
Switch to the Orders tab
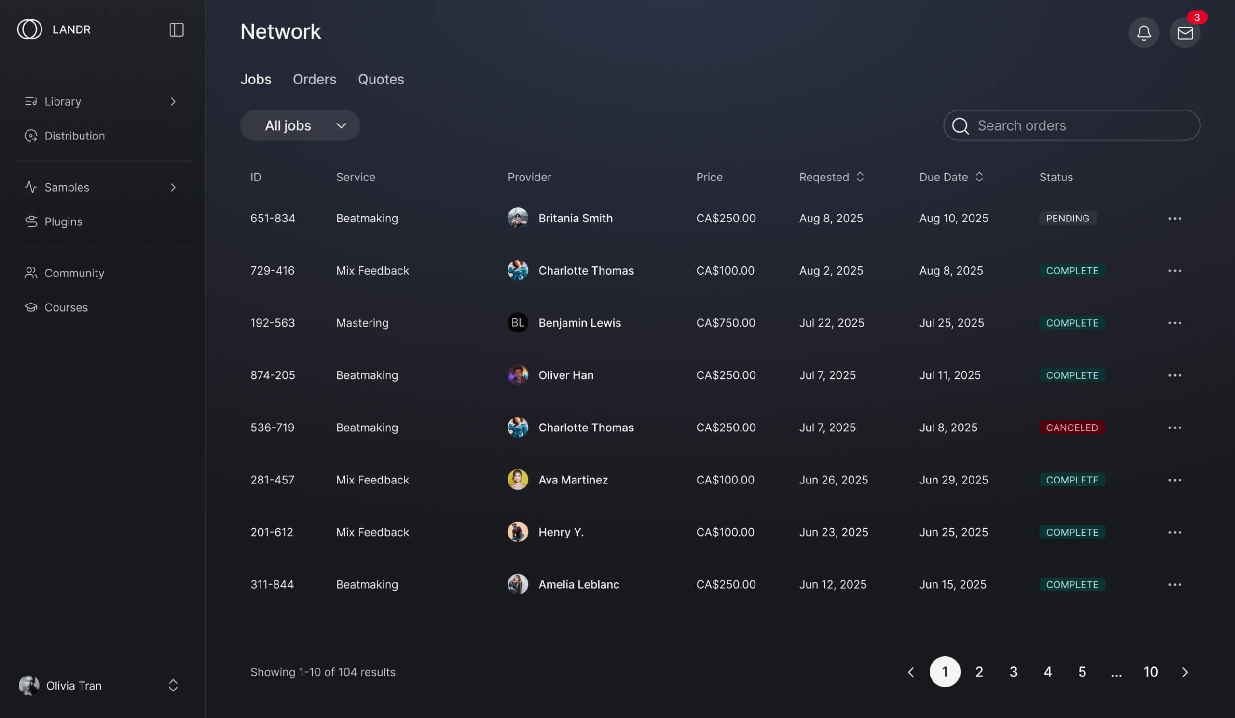[x=314, y=80]
